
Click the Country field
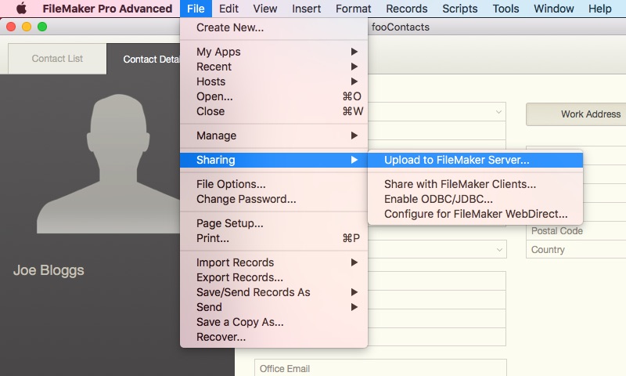click(x=576, y=250)
